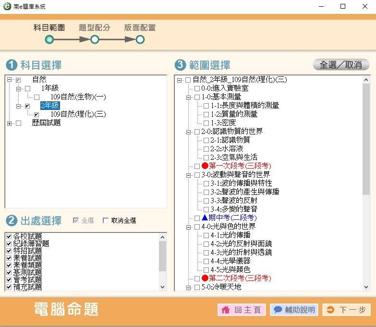Check 1-3:密度 range checkbox
Screen dimensions: 376x327
pos(206,123)
